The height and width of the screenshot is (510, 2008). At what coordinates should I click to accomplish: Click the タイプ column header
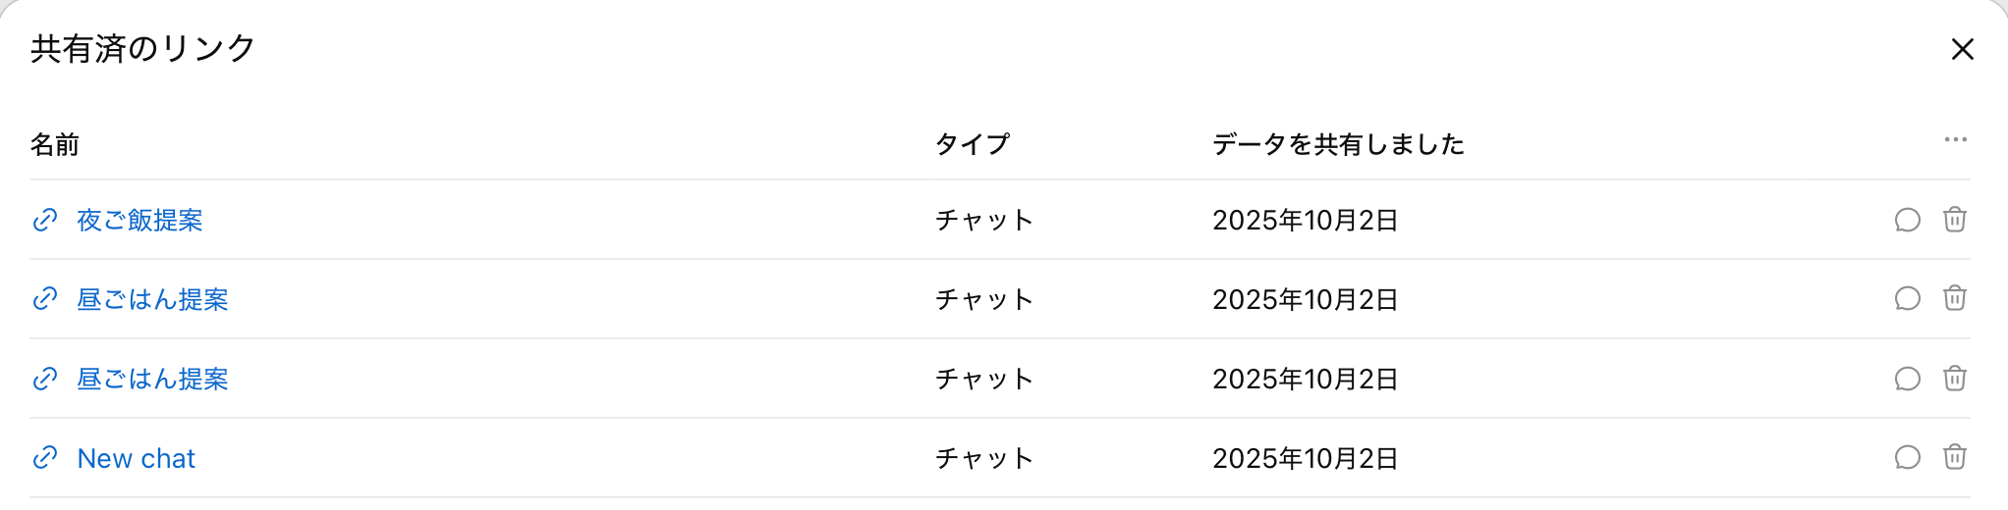(x=972, y=145)
